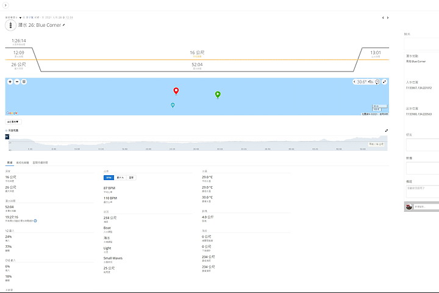Click the 1:26:14 surface interval value
439x293 pixels.
19,41
